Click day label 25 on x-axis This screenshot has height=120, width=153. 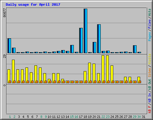pyautogui.click(x=117, y=117)
